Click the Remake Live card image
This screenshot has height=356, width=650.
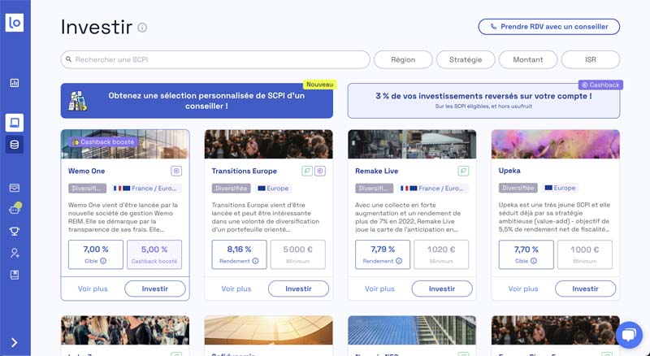tap(412, 144)
